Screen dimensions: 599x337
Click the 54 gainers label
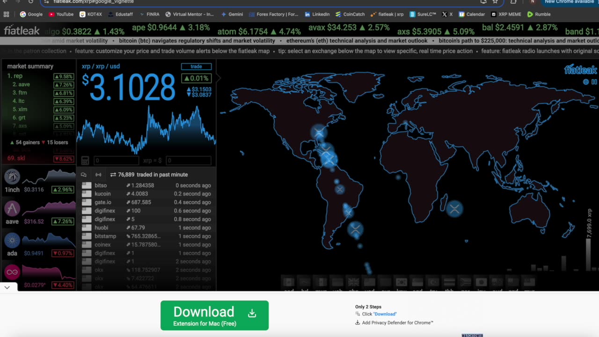(x=25, y=142)
